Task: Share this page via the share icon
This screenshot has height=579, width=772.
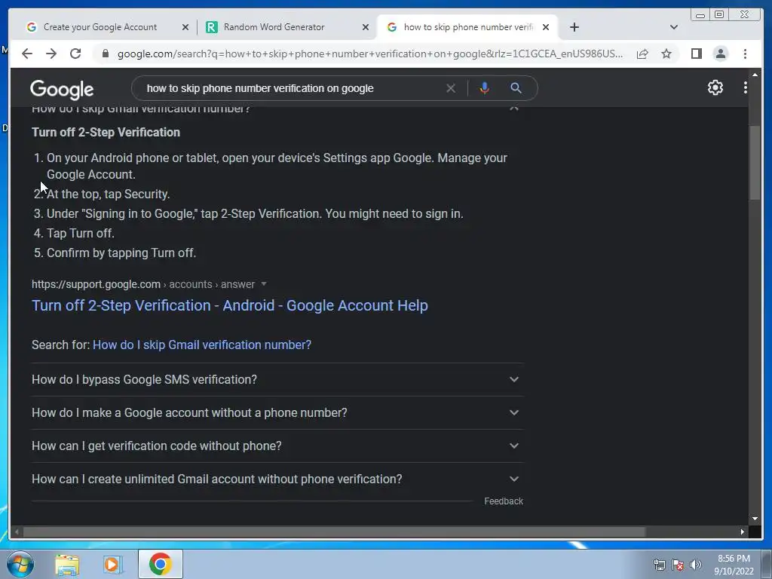Action: (x=642, y=54)
